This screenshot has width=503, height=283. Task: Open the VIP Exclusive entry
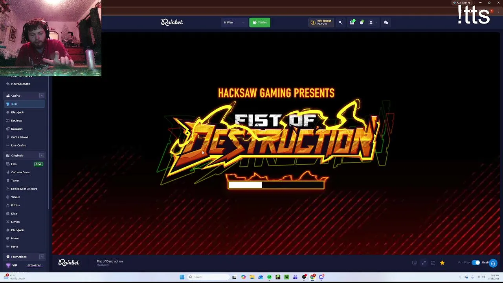[x=24, y=265]
